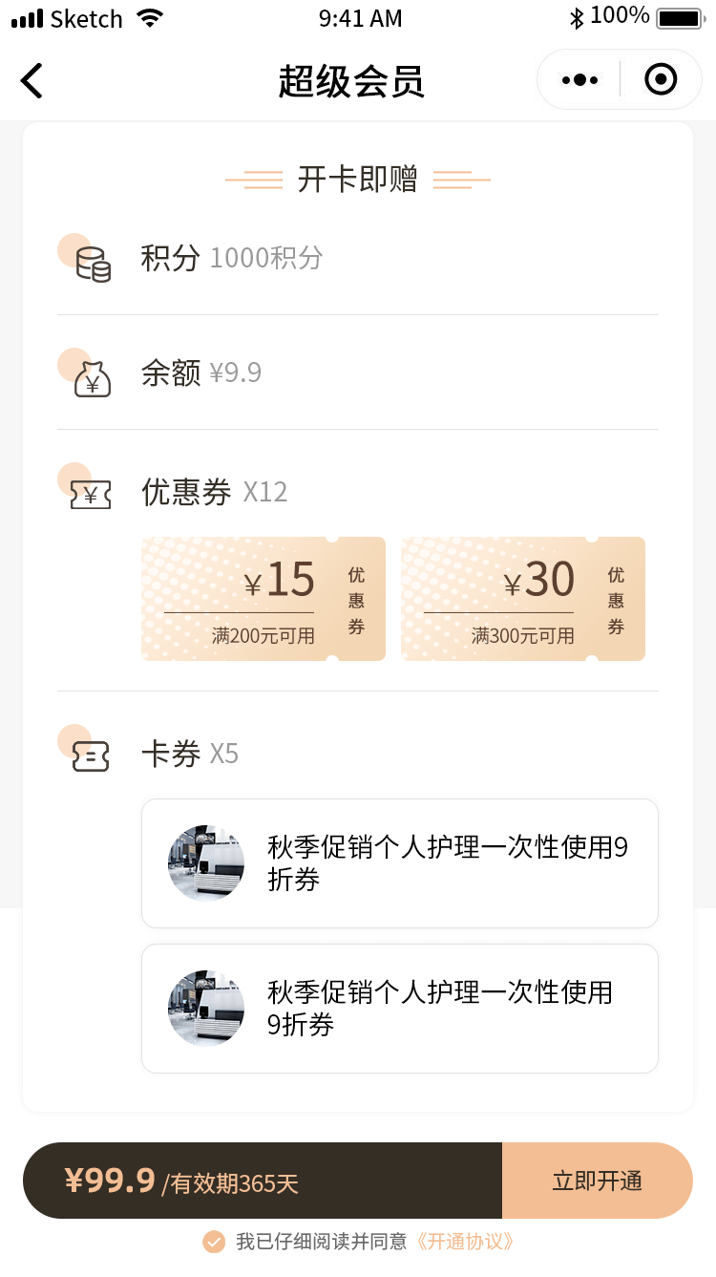
Task: Tap the back arrow icon
Action: [x=32, y=80]
